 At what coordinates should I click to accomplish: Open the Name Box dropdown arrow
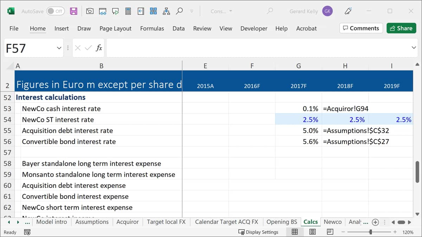[59, 48]
